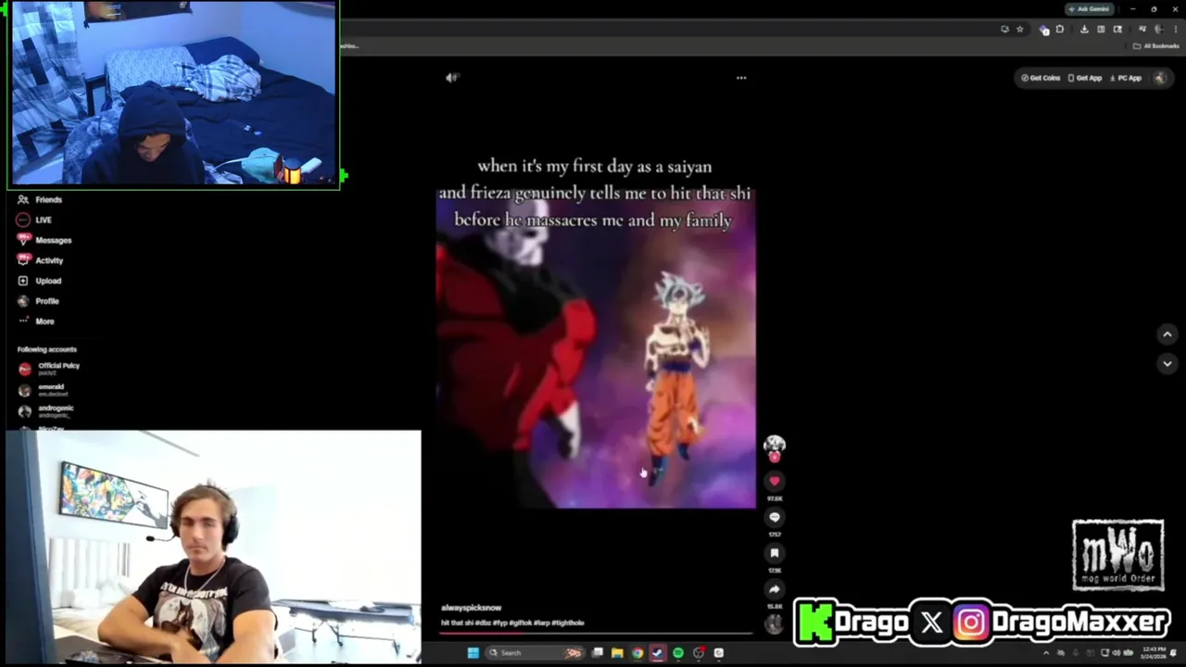This screenshot has height=667, width=1186.
Task: Bookmark this page with star icon
Action: click(1020, 29)
